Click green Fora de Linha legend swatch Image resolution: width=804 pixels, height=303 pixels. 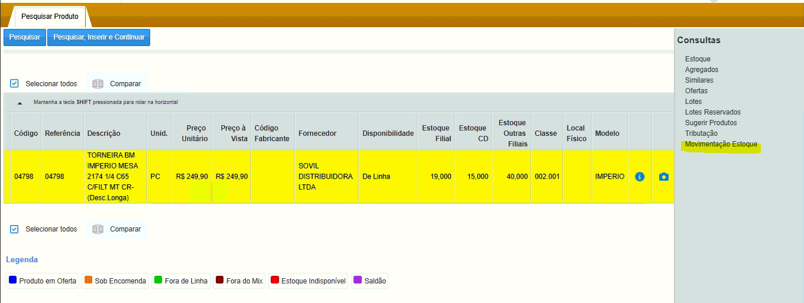[158, 280]
